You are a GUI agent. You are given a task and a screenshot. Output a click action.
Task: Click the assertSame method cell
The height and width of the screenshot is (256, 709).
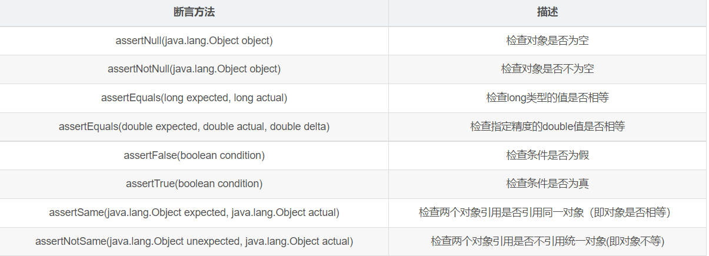tap(194, 212)
